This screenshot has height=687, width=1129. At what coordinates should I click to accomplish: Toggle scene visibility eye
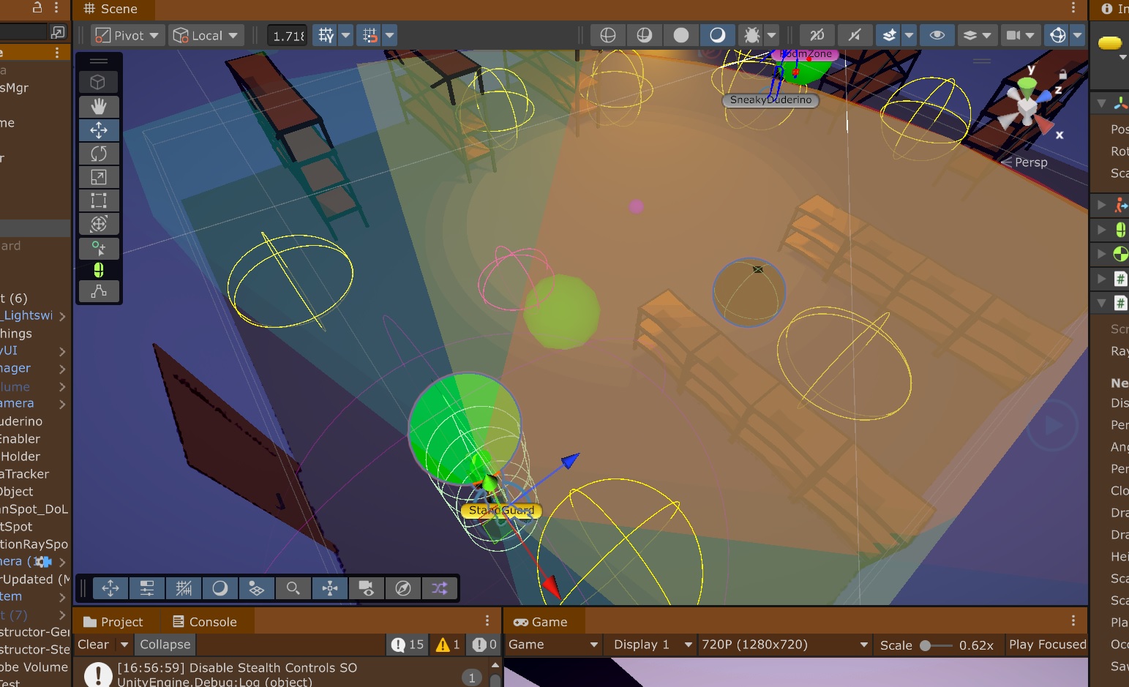[937, 35]
